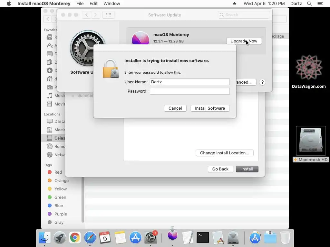Go back in Software Update window

86,15
